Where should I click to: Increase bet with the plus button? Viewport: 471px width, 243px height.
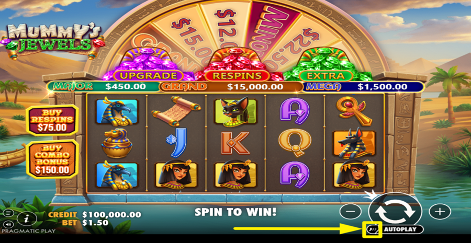coord(440,212)
